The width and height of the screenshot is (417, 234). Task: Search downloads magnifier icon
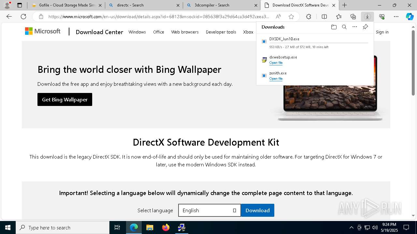click(344, 27)
